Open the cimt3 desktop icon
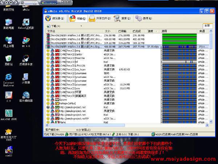Viewport: 218px width, 164px height. point(9,151)
